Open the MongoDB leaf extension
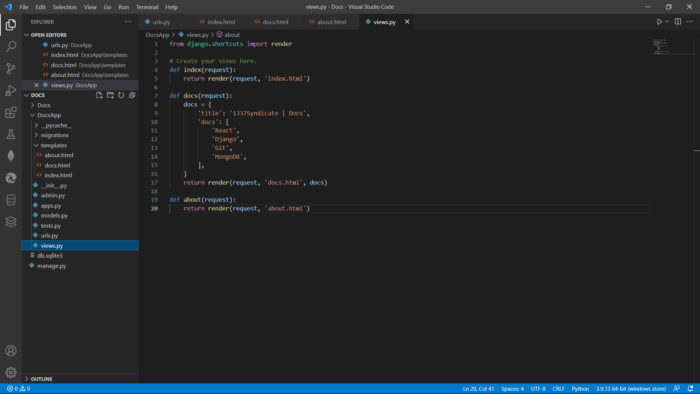 click(x=11, y=156)
